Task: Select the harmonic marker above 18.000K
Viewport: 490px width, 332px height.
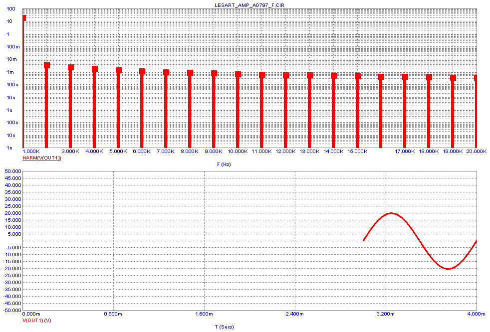Action: [x=429, y=77]
